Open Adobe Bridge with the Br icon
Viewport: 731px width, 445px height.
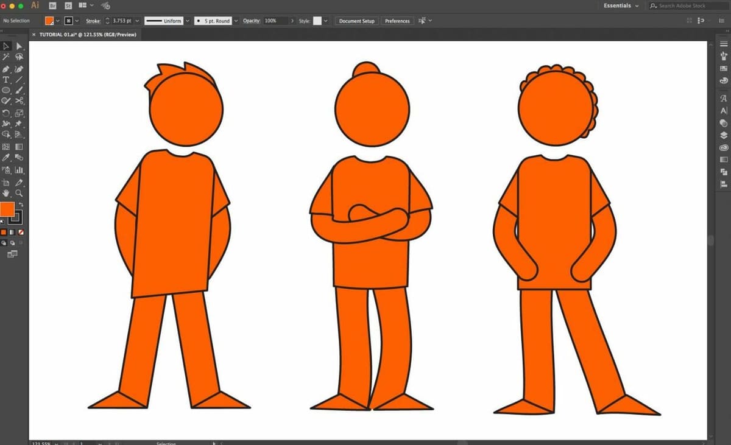tap(52, 5)
